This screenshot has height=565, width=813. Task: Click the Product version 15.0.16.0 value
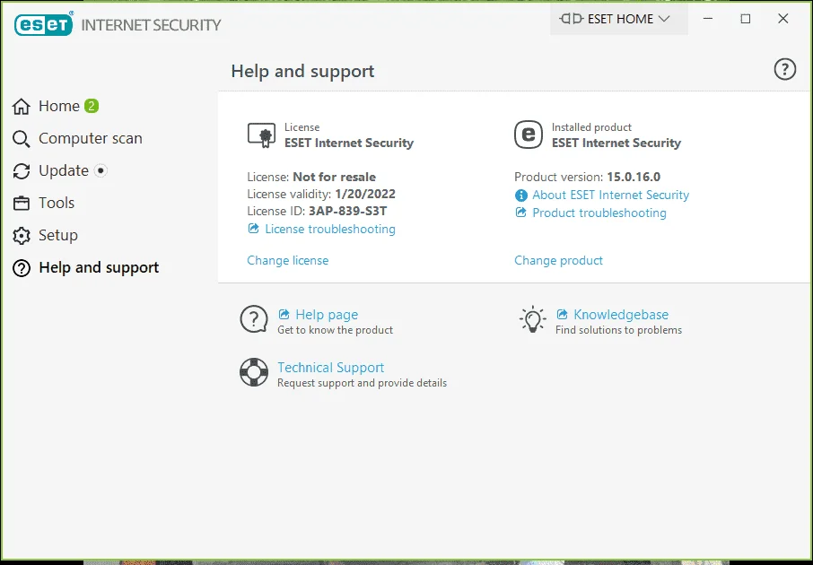click(x=634, y=177)
